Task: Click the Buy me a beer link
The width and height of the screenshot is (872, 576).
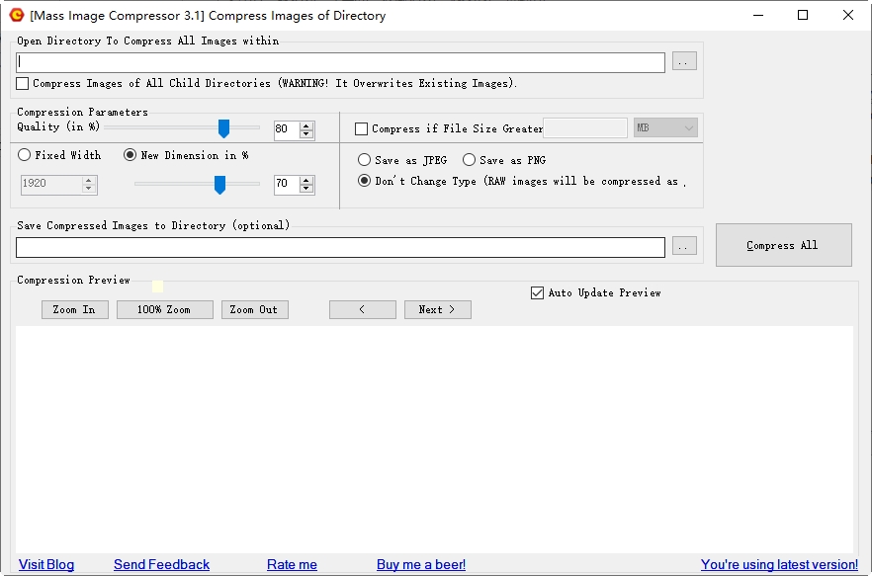Action: tap(420, 564)
